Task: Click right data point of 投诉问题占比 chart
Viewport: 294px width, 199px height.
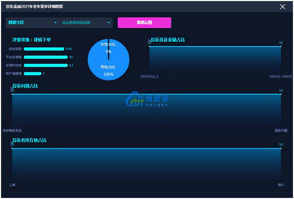Action: (281, 94)
